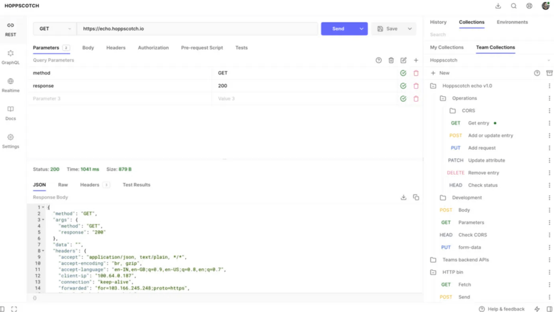
Task: Clear all query parameters with trash icon
Action: [391, 60]
